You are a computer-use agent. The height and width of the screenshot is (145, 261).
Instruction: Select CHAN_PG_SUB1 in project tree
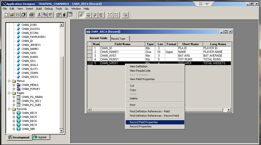coord(31,105)
